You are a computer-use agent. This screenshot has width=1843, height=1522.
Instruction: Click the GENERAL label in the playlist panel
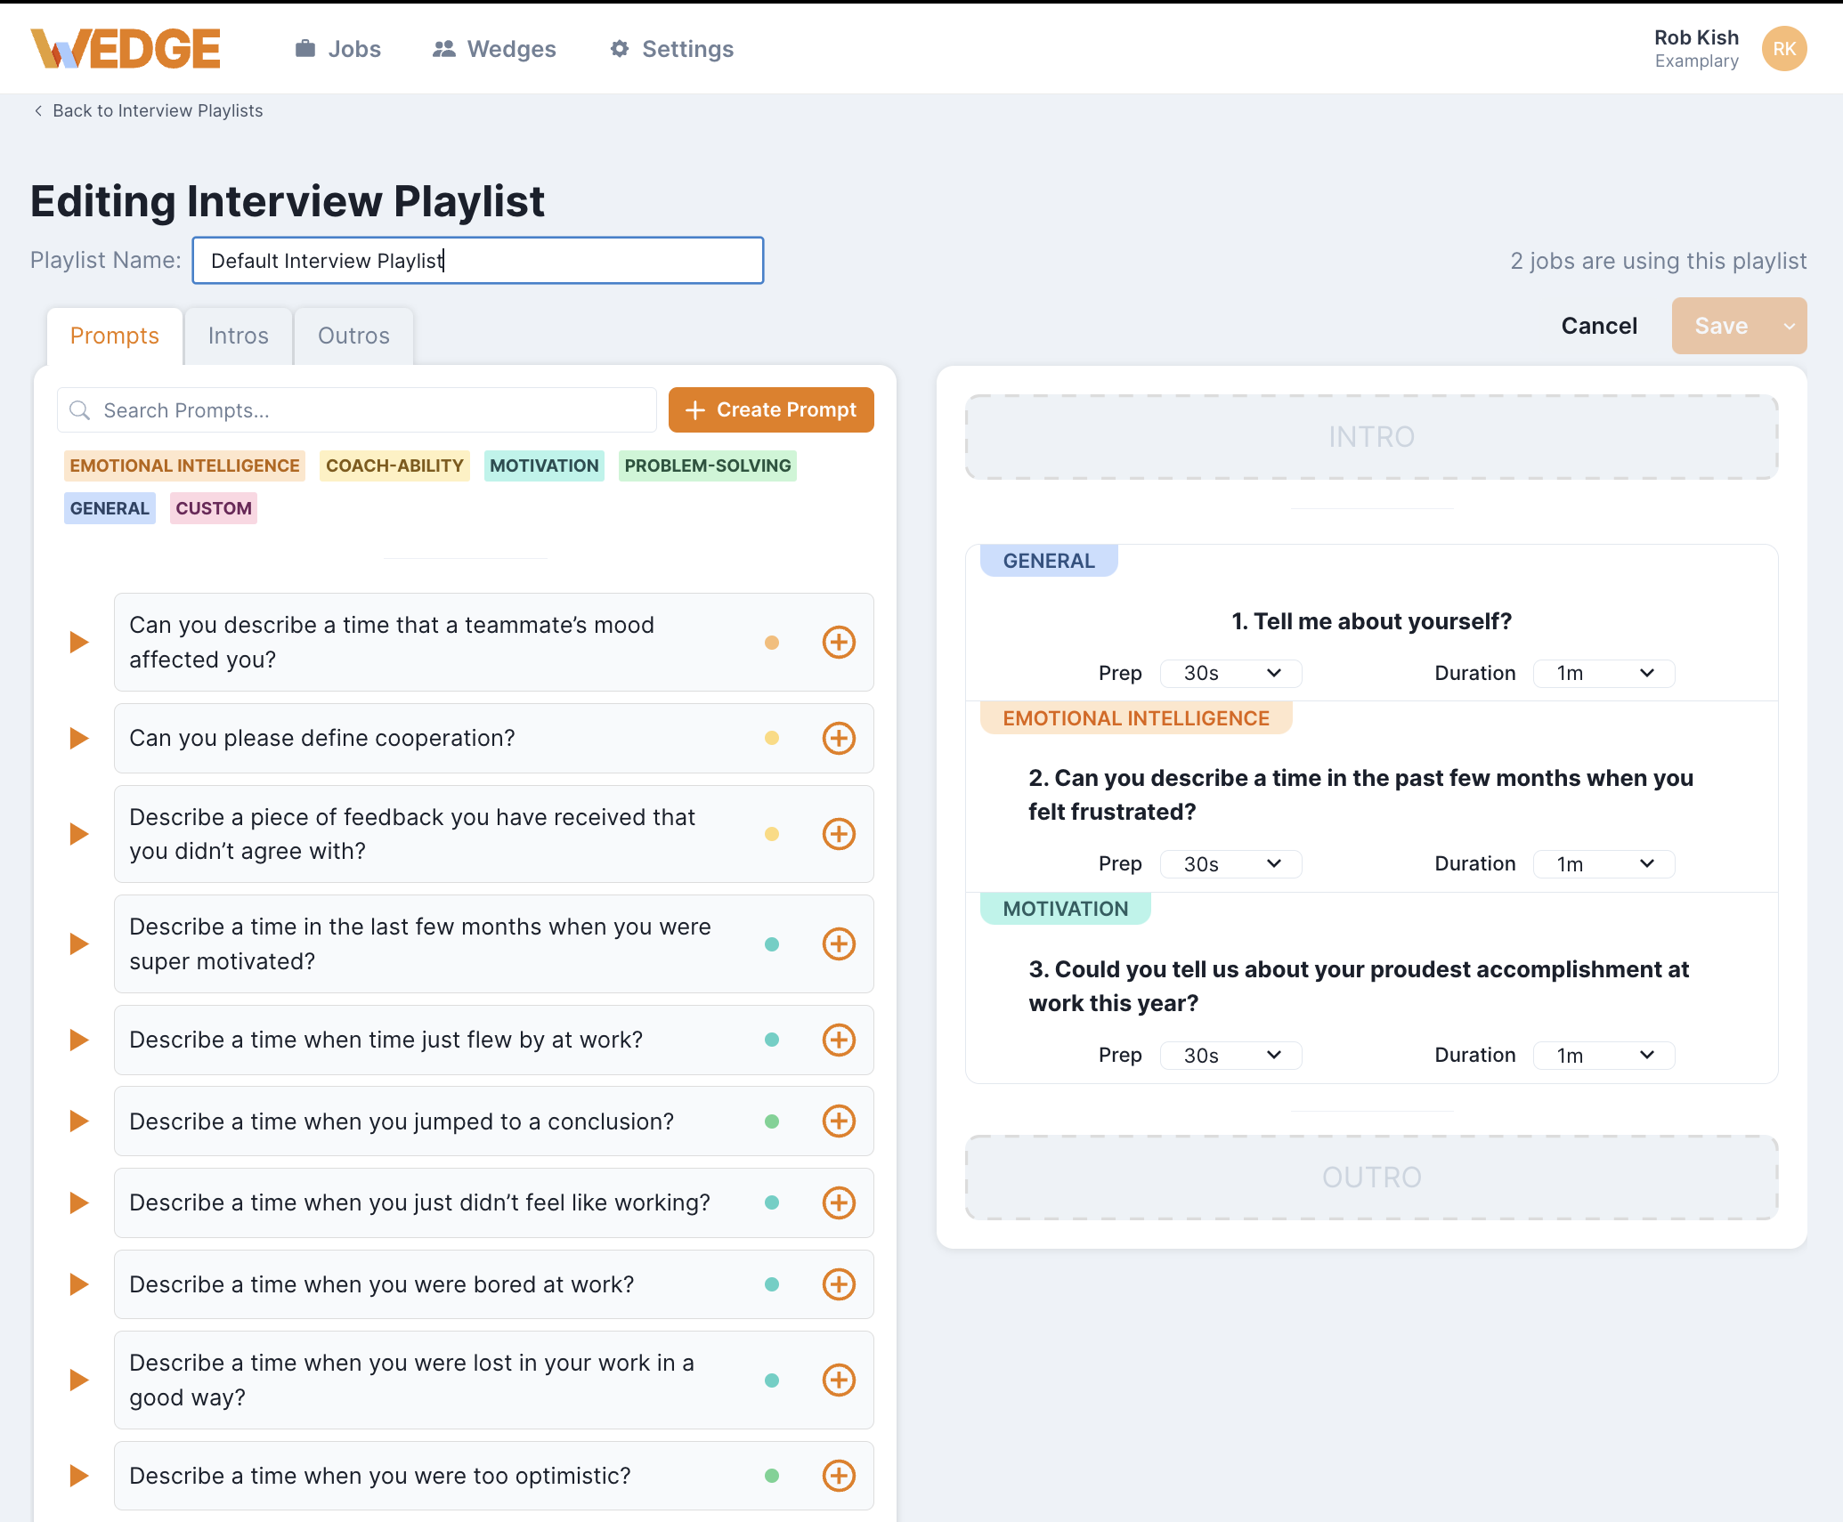click(x=1049, y=561)
